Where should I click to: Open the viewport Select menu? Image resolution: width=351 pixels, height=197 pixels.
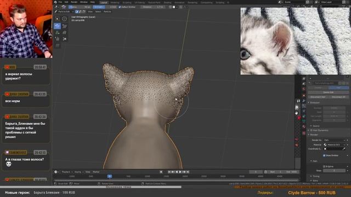[98, 11]
